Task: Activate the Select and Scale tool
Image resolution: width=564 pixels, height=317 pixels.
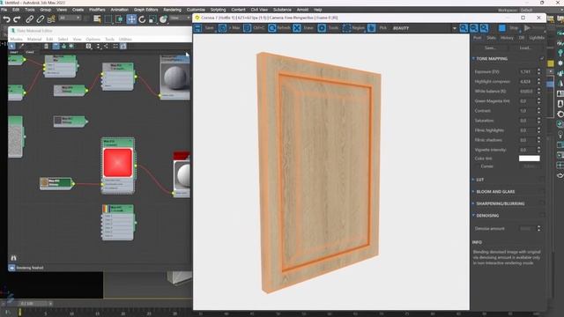Action: click(x=152, y=19)
